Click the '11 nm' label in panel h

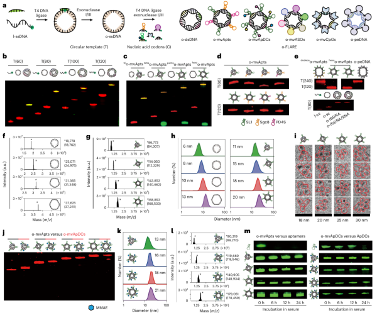238,146
